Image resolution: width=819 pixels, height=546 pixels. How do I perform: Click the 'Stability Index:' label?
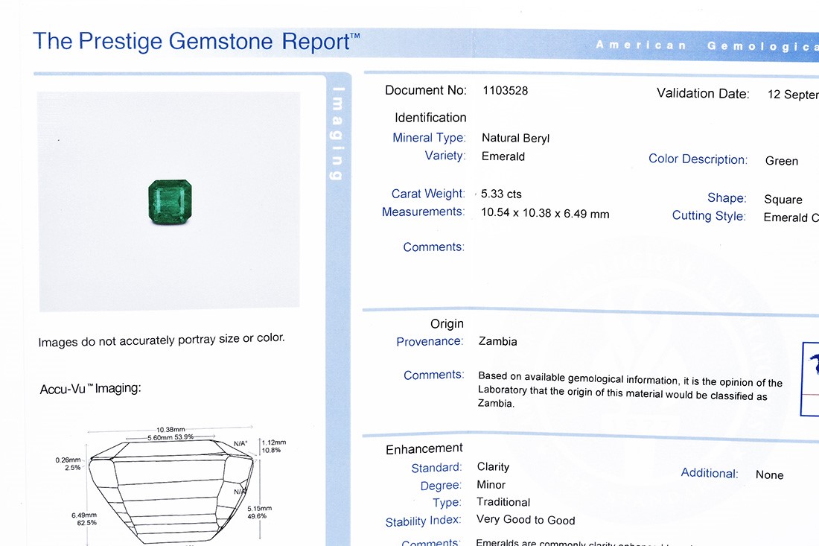(423, 521)
